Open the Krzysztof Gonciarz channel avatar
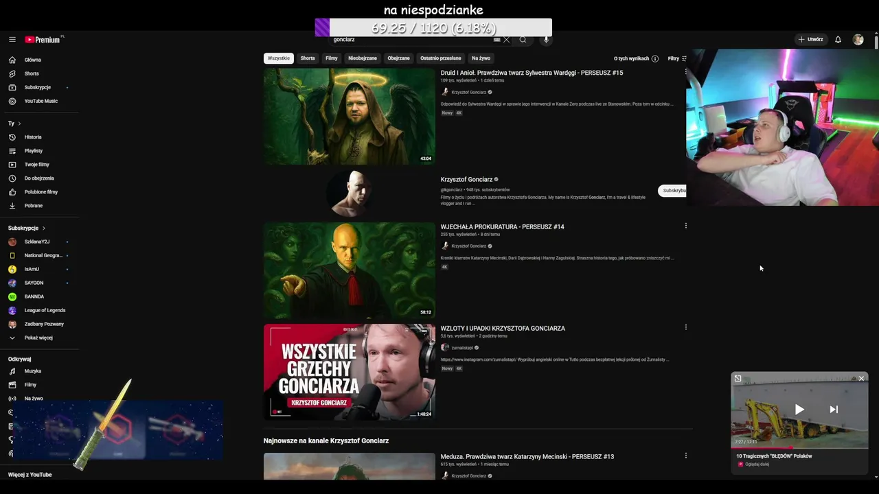Image resolution: width=879 pixels, height=494 pixels. (x=350, y=193)
